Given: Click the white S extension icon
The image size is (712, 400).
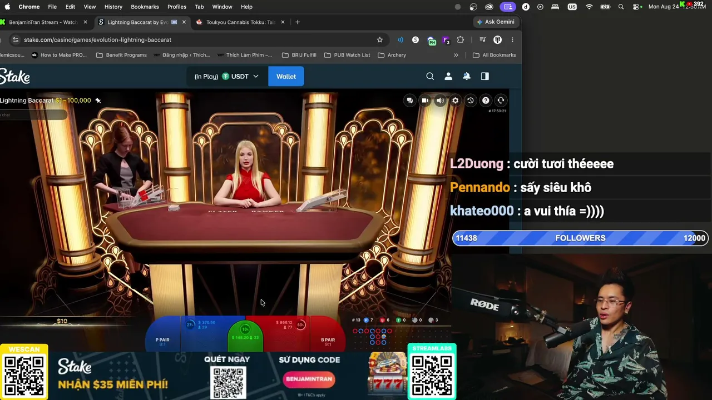Looking at the screenshot, I should pos(416,40).
